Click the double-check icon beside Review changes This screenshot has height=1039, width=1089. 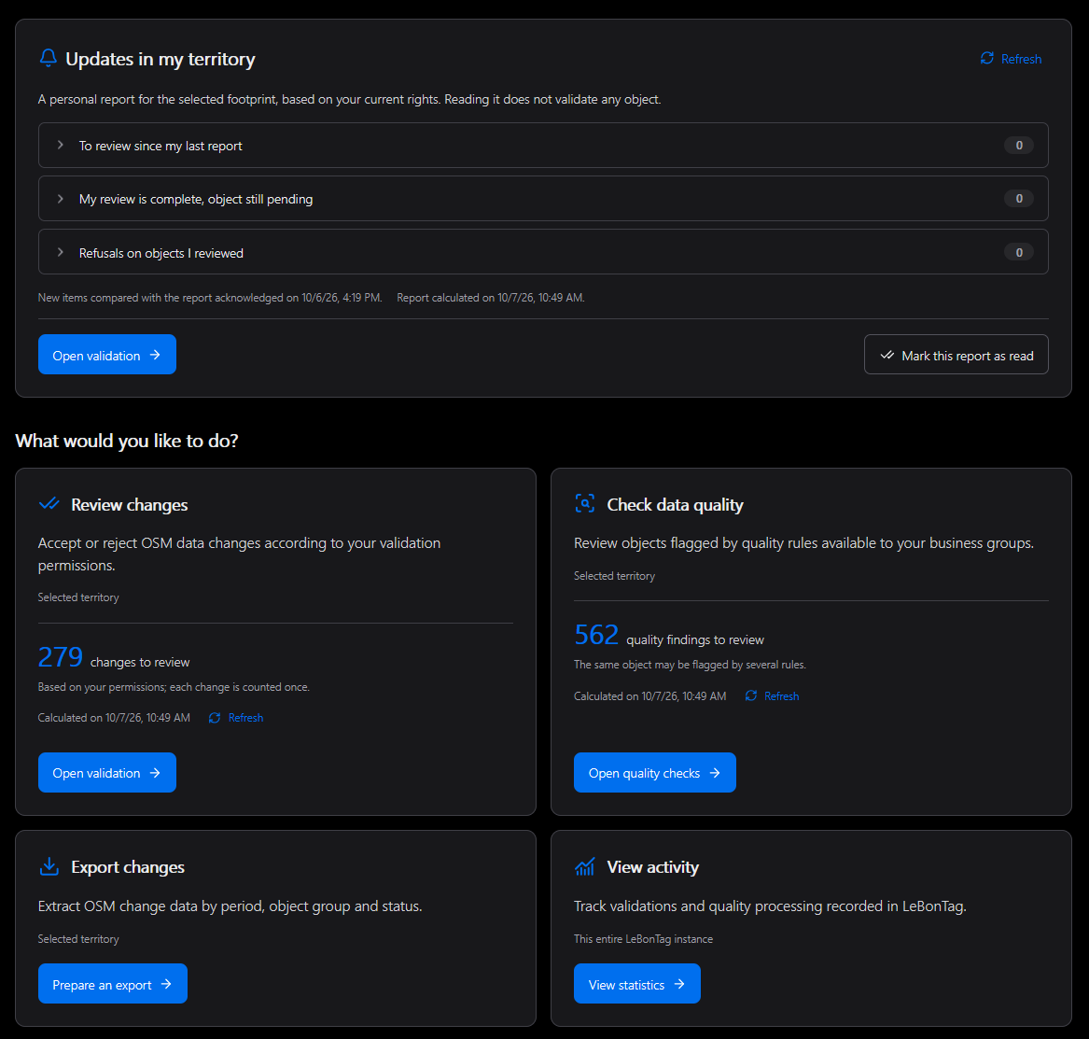click(x=49, y=504)
